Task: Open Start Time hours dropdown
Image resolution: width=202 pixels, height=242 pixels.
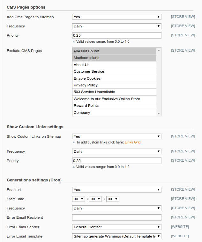Action: click(x=79, y=199)
